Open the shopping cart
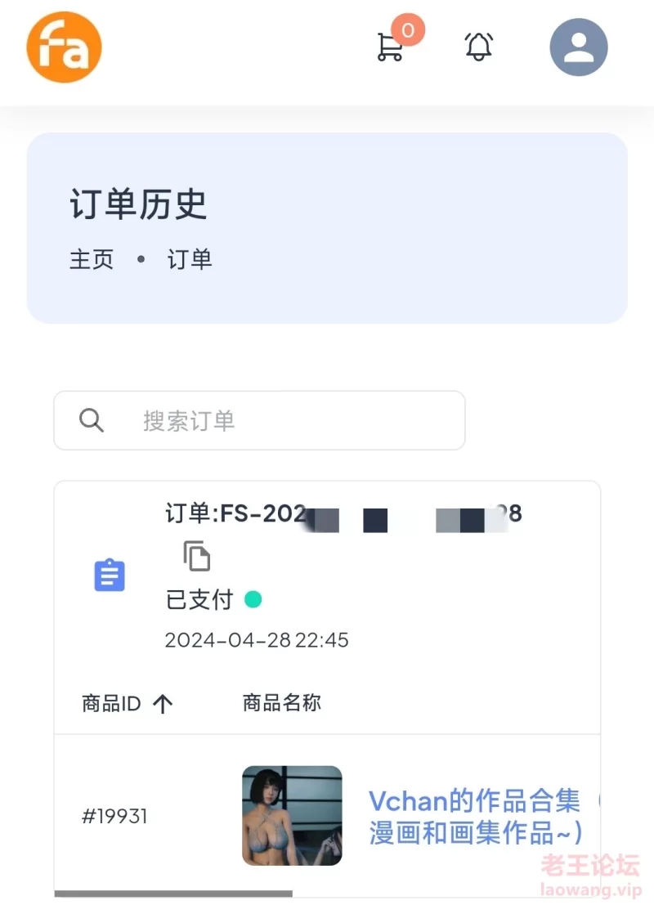The image size is (654, 905). pyautogui.click(x=390, y=47)
